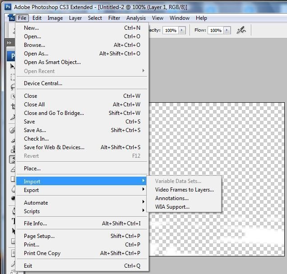The width and height of the screenshot is (287, 274).
Task: Choose Print One Copy menu entry
Action: click(x=82, y=253)
